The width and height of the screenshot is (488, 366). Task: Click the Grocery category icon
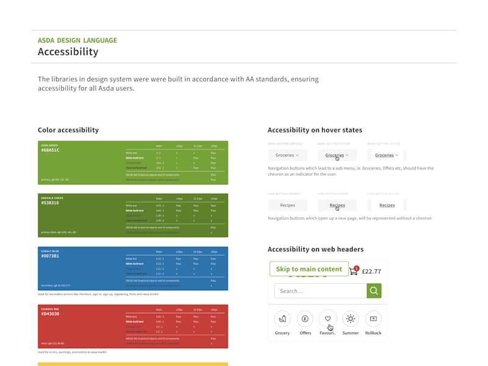(x=282, y=318)
